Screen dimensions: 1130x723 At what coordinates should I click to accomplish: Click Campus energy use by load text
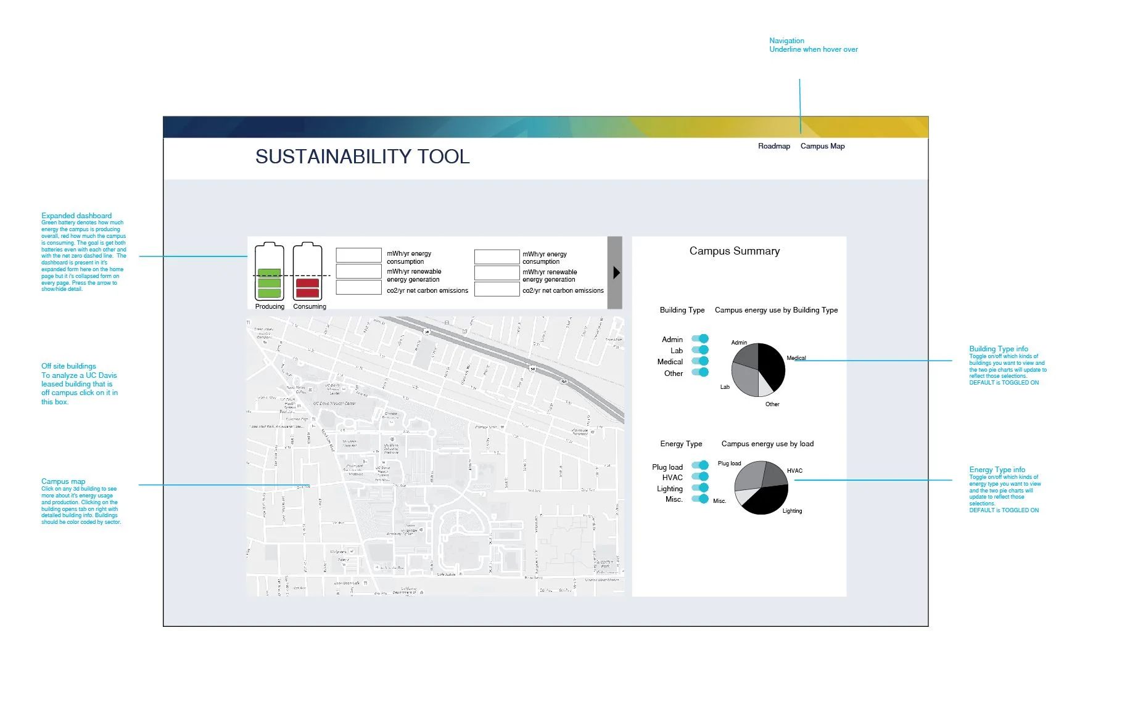pyautogui.click(x=767, y=444)
